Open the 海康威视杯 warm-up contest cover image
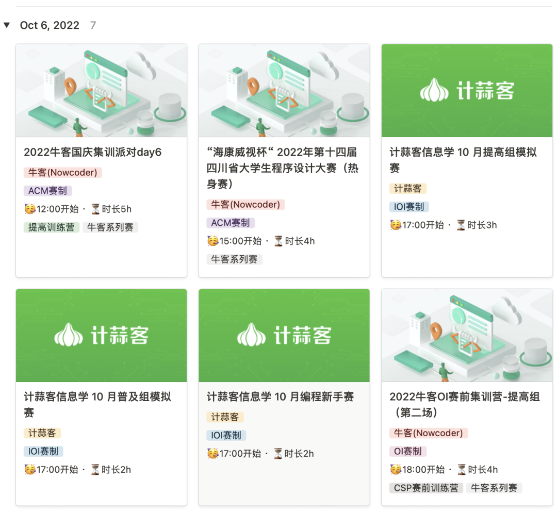This screenshot has height=512, width=557. [x=284, y=91]
